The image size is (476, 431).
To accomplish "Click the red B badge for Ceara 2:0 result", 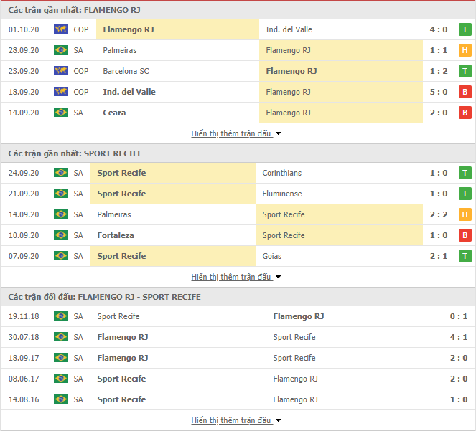I will point(465,113).
